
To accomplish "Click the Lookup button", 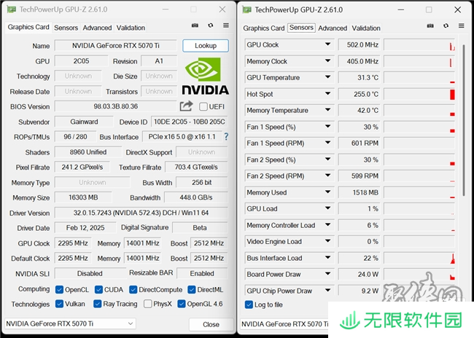I will (206, 46).
